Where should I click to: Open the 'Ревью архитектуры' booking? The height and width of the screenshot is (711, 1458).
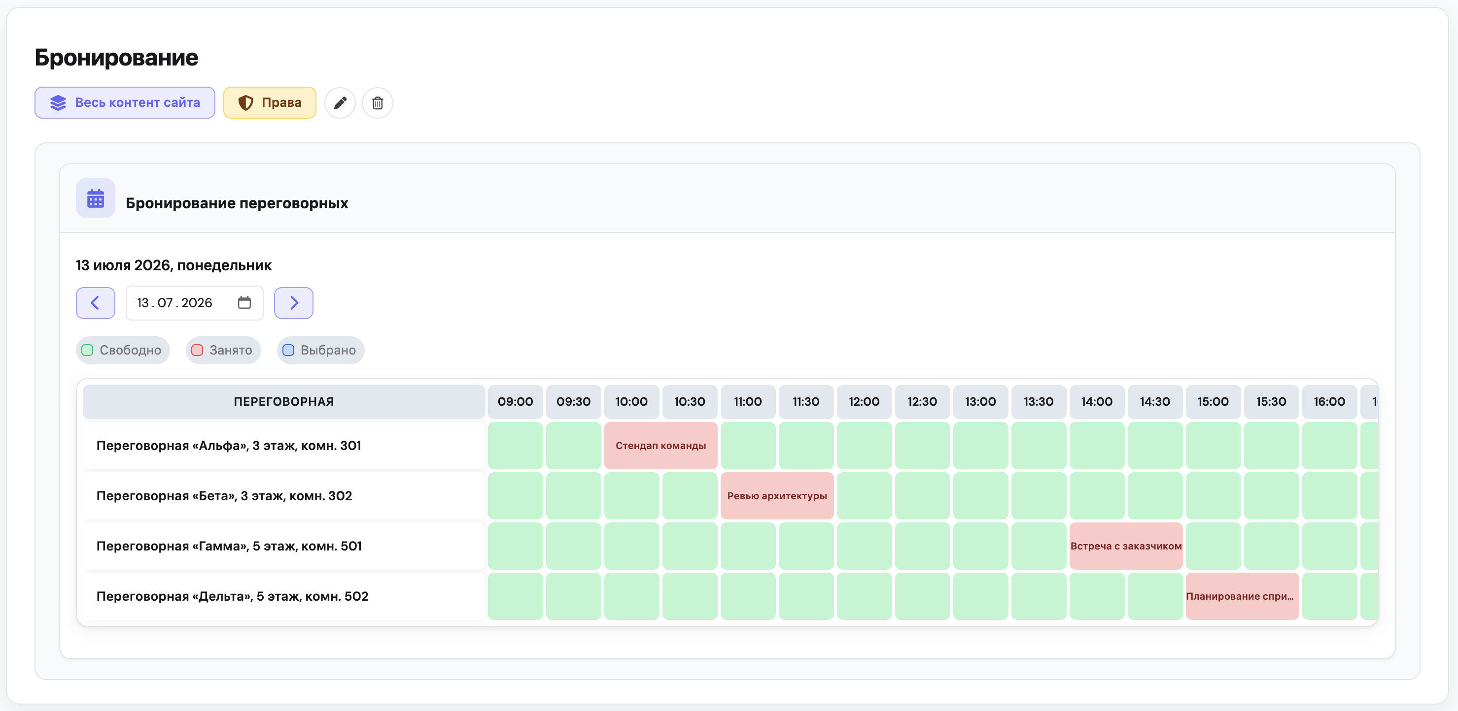776,496
